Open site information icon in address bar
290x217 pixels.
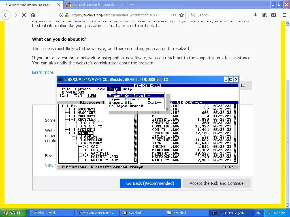point(61,15)
